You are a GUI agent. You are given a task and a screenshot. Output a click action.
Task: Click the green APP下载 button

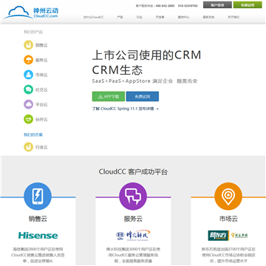pos(109,97)
